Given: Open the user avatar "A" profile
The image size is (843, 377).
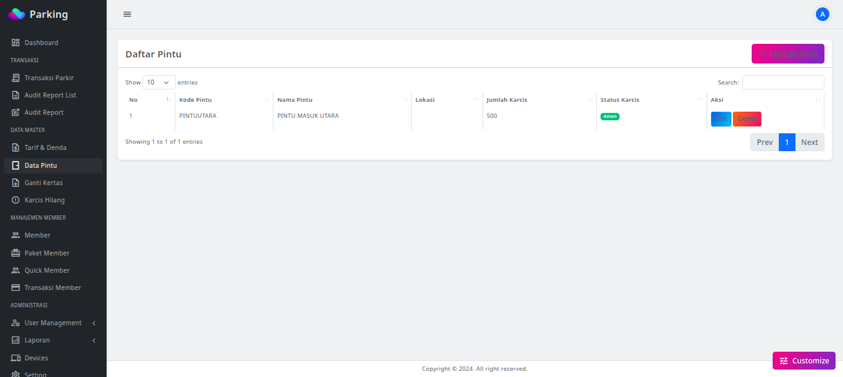Looking at the screenshot, I should click(x=822, y=14).
